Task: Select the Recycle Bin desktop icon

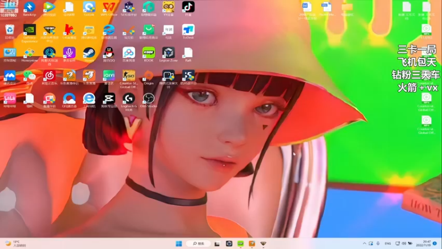Action: tap(9, 32)
